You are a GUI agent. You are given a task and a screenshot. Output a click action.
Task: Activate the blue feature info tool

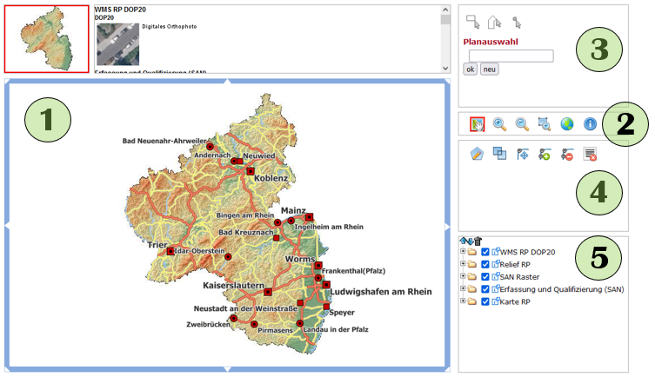[590, 124]
